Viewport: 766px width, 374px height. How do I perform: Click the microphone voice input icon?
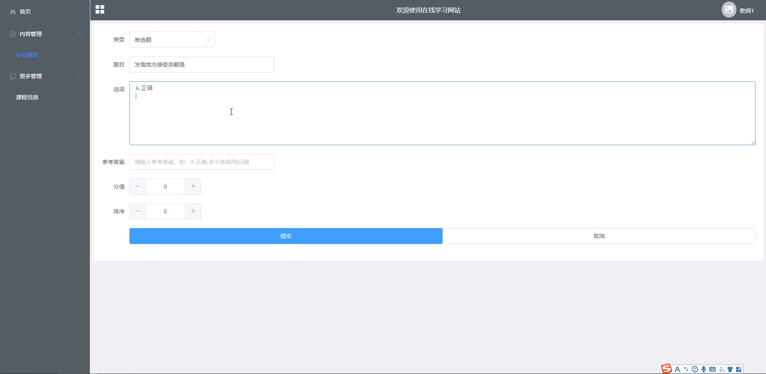(704, 369)
